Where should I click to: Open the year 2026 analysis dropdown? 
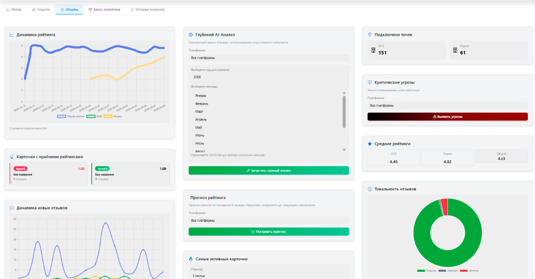pyautogui.click(x=268, y=77)
